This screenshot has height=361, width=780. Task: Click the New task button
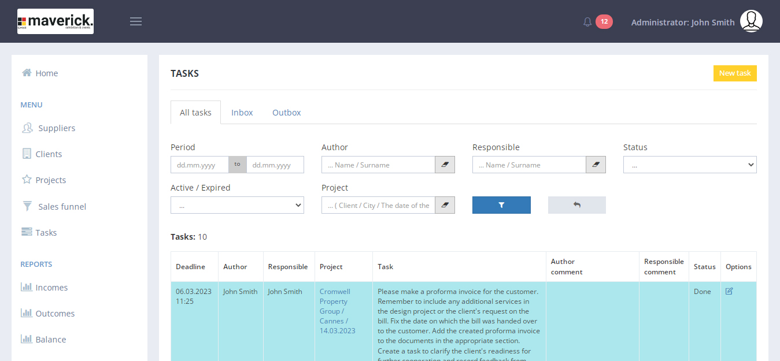click(734, 73)
